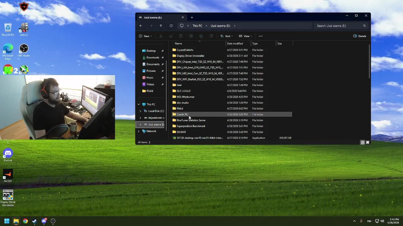Select the Uusi asema (E:) window tab
403x226 pixels.
(x=161, y=18)
